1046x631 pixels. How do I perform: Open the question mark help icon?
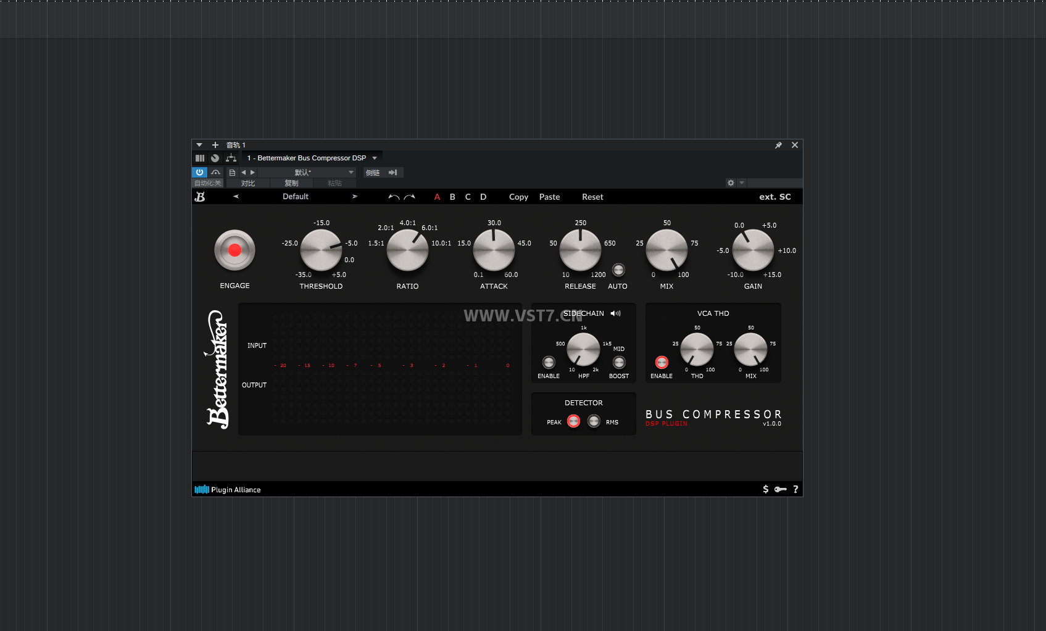[795, 489]
